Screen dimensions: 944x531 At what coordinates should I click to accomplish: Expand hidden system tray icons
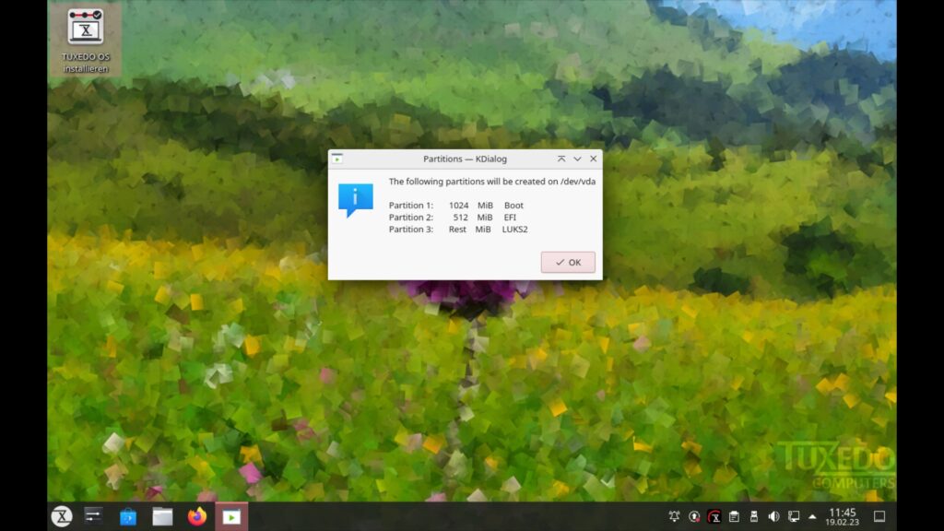[812, 516]
